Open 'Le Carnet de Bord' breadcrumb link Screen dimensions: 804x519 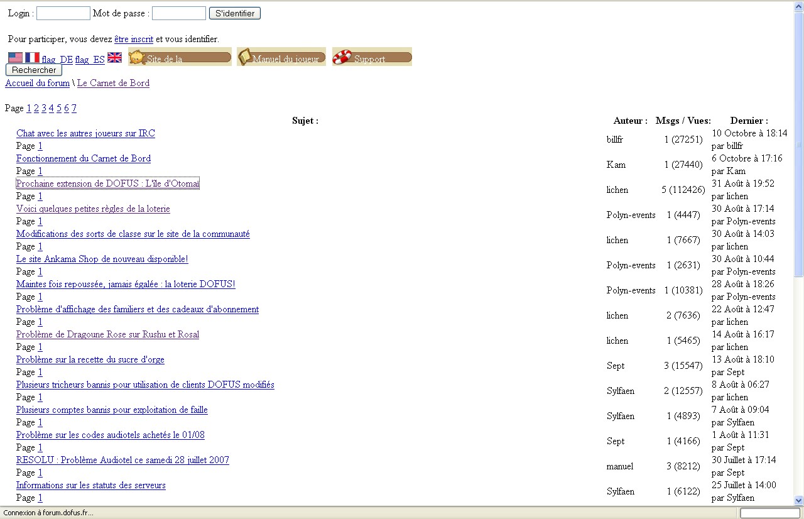(113, 83)
